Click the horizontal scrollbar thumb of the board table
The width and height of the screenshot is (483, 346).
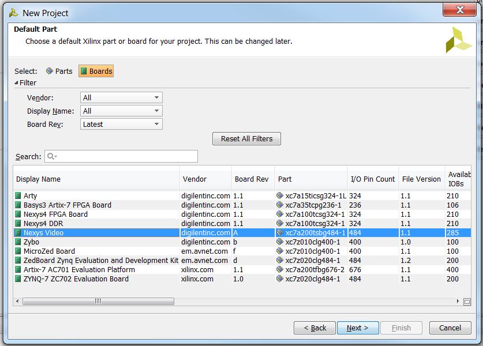coord(98,302)
